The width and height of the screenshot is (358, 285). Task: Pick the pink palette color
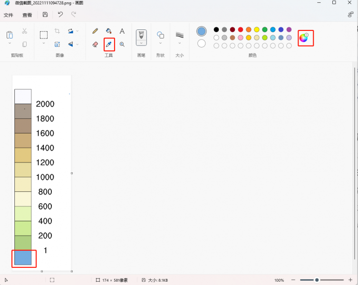click(241, 38)
